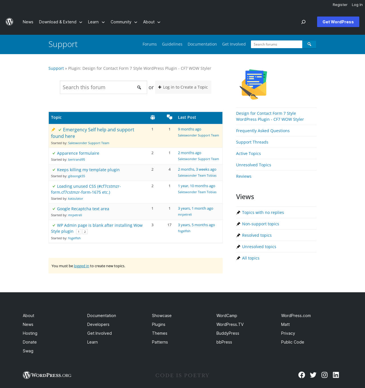365x388 pixels.
Task: Open Frequently Asked Questions sidebar link
Action: pos(263,131)
